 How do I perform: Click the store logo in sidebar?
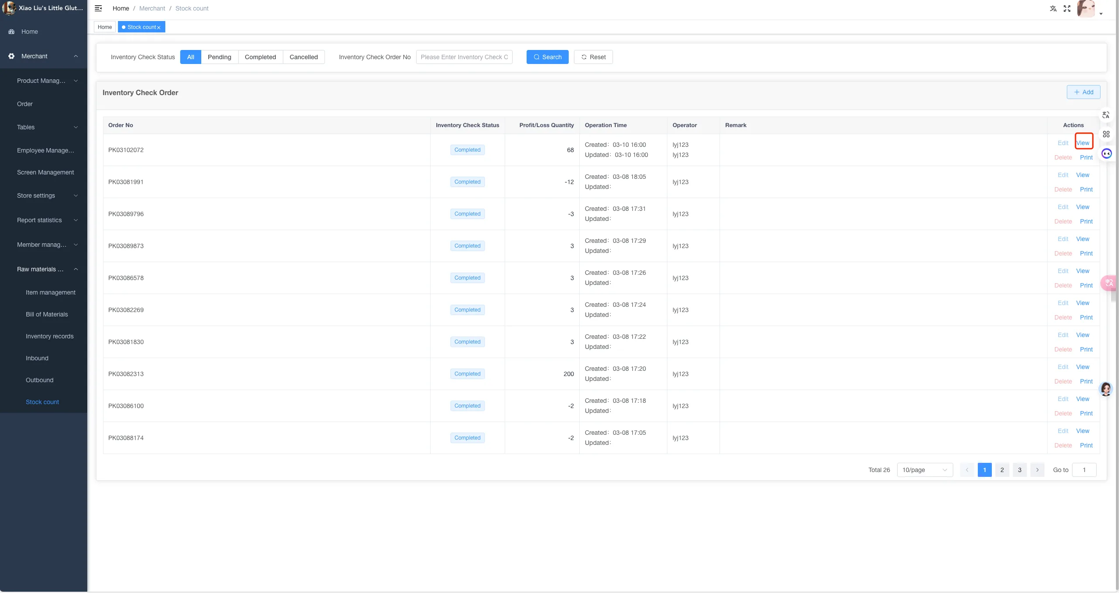click(x=9, y=8)
